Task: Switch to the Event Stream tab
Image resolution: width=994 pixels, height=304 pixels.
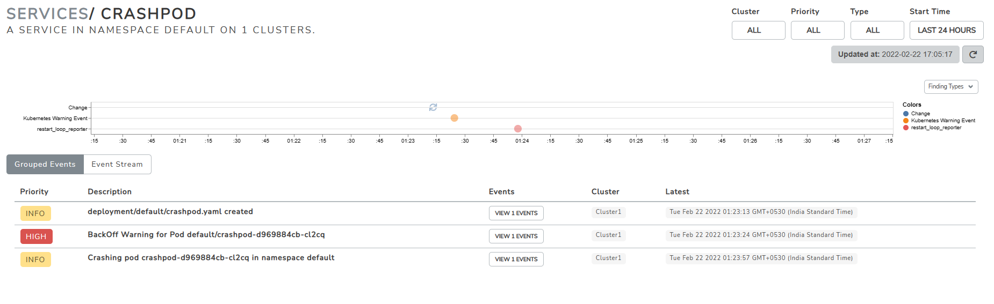Action: click(117, 165)
